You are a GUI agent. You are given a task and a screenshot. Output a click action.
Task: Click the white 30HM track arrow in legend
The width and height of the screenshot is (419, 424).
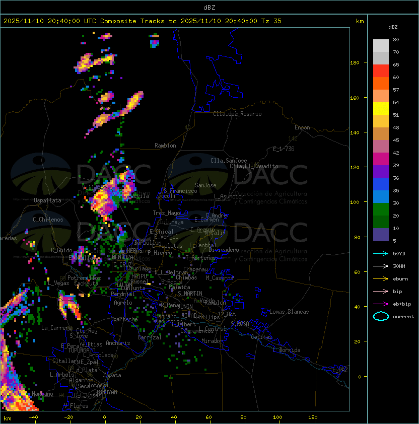[381, 266]
